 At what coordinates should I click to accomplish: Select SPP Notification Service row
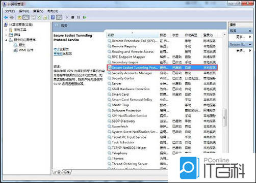click(x=162, y=116)
